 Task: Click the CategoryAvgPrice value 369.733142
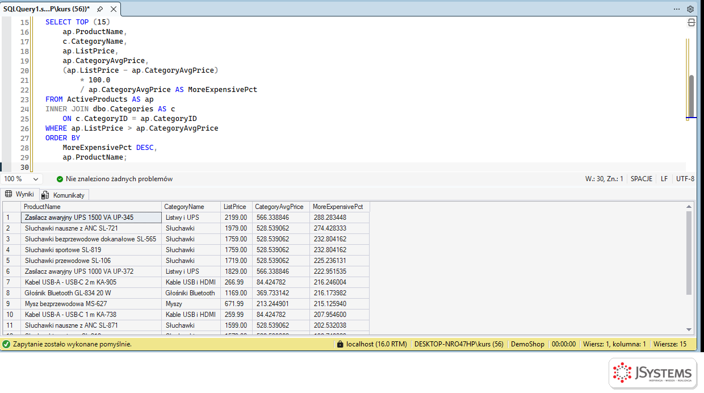click(281, 293)
